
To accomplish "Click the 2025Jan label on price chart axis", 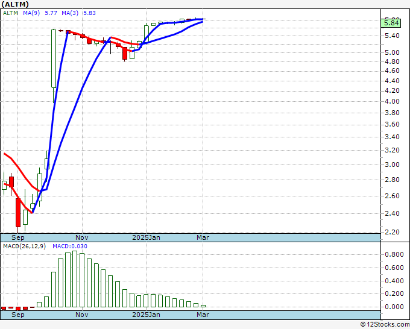I will pos(146,237).
